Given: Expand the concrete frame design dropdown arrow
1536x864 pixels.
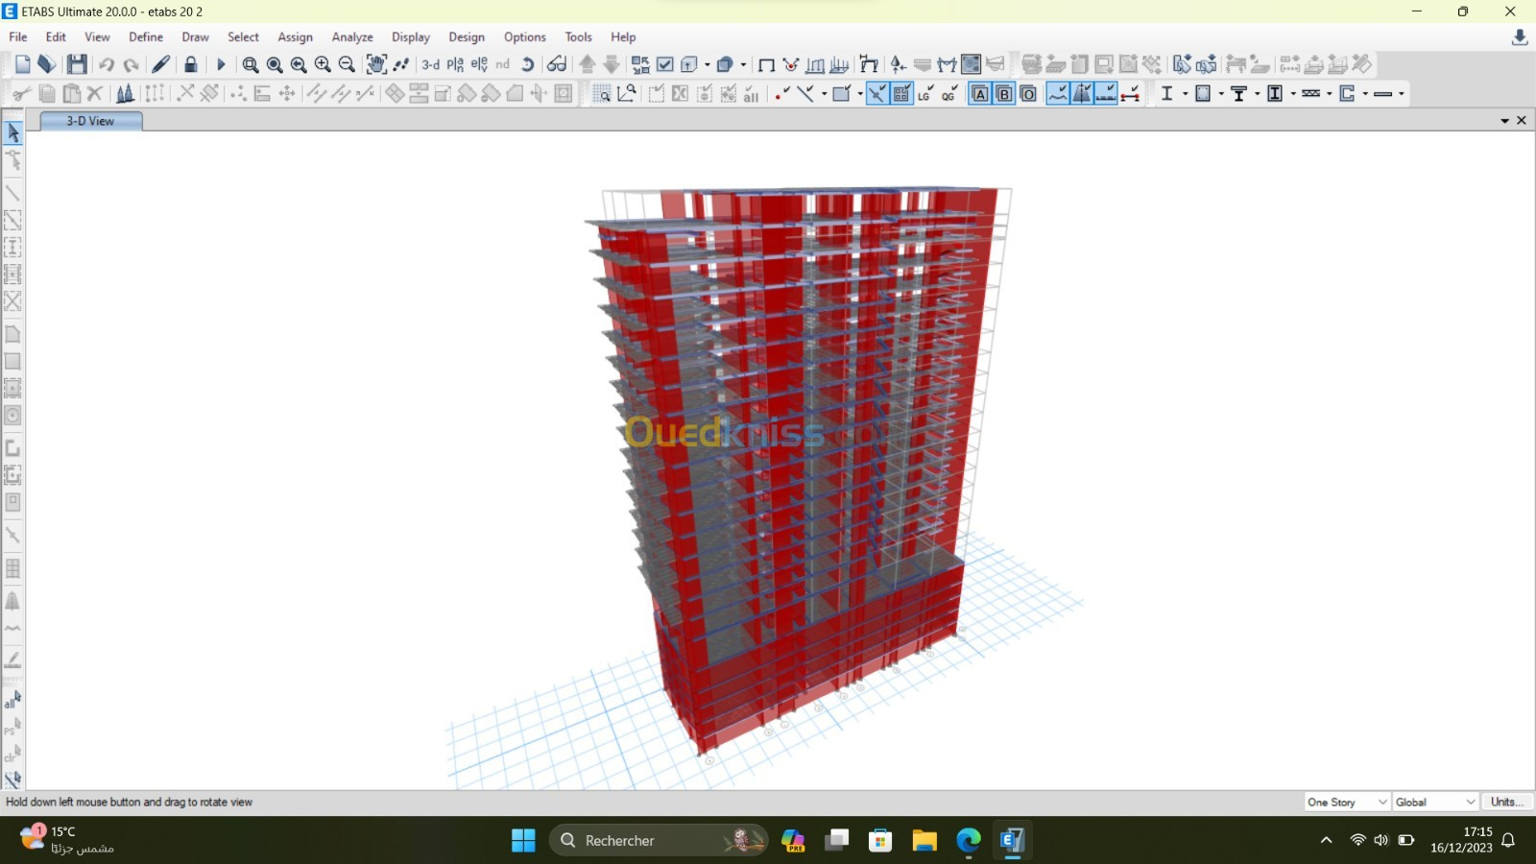Looking at the screenshot, I should [x=1221, y=93].
